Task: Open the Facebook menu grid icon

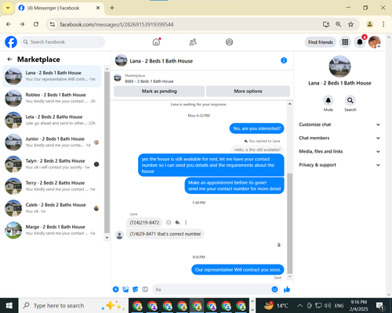Action: 345,42
